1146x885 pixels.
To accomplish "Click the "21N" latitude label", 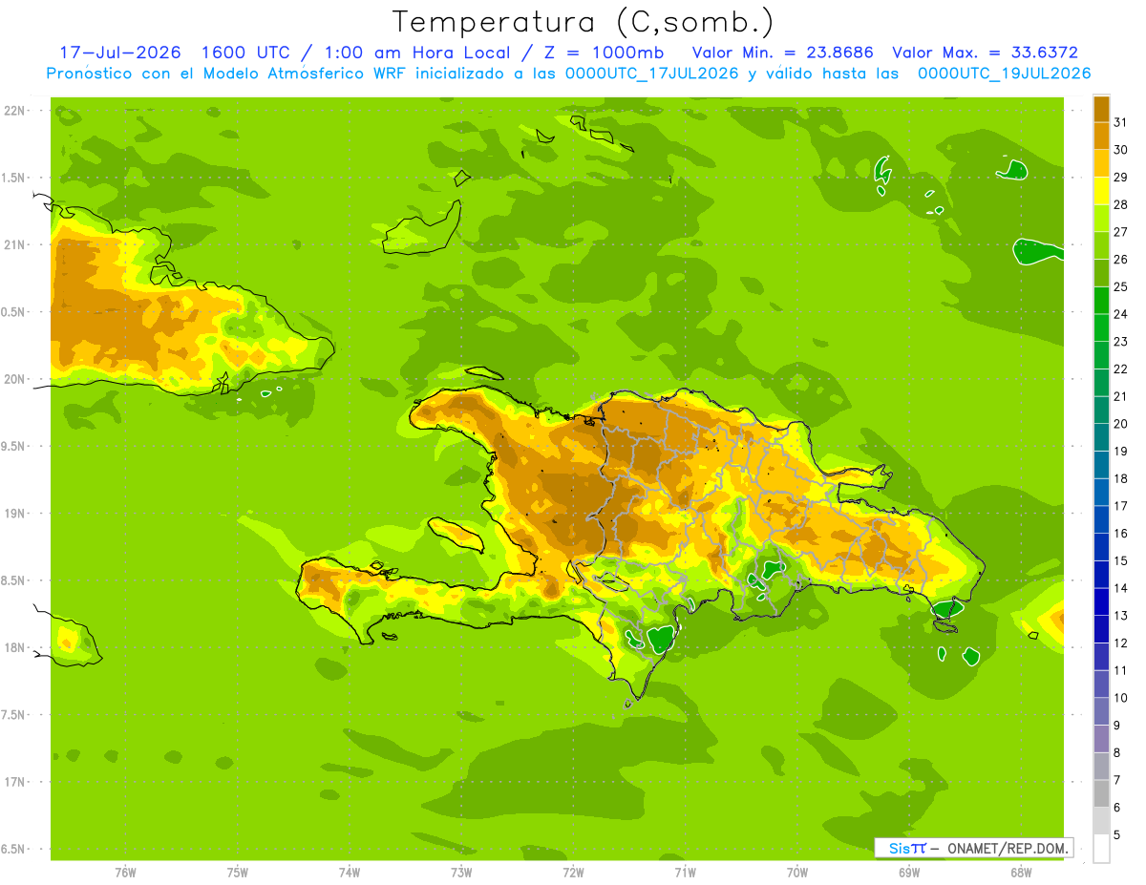I will pos(15,244).
